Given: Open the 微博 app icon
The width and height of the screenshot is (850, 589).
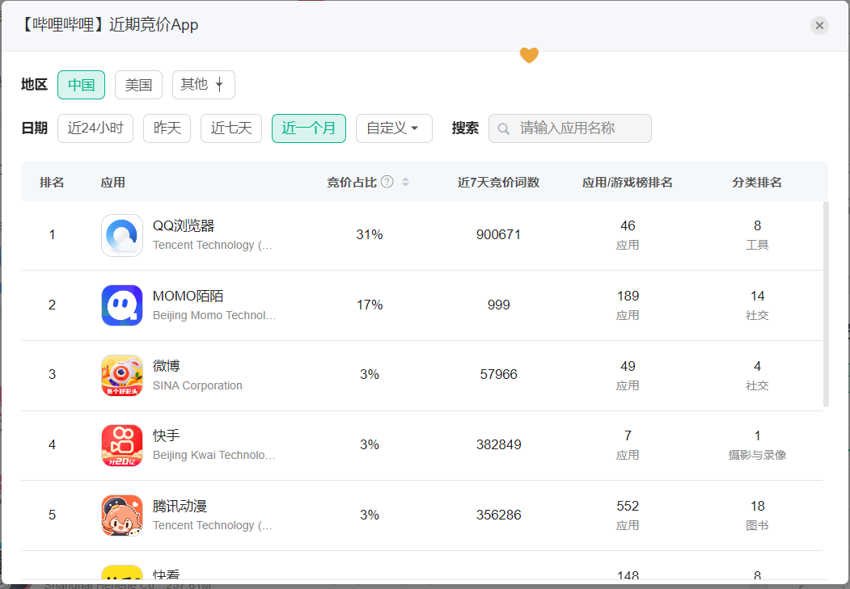Looking at the screenshot, I should point(122,376).
